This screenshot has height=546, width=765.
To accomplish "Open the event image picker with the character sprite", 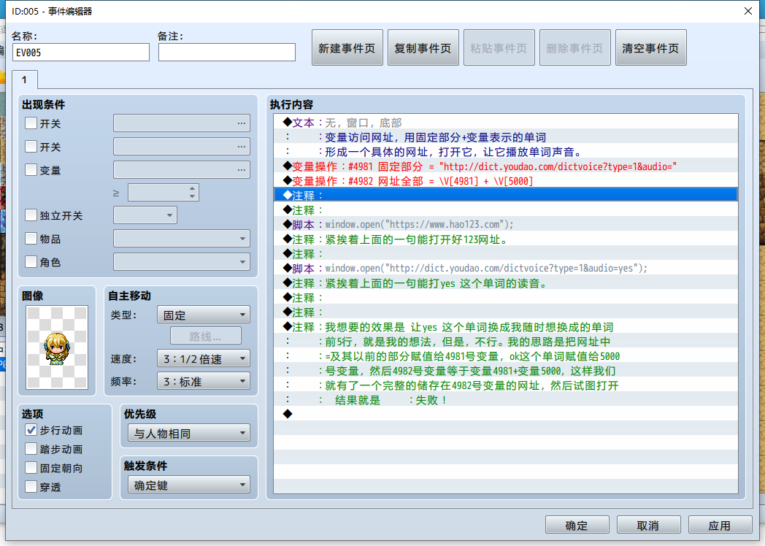I will click(x=57, y=347).
